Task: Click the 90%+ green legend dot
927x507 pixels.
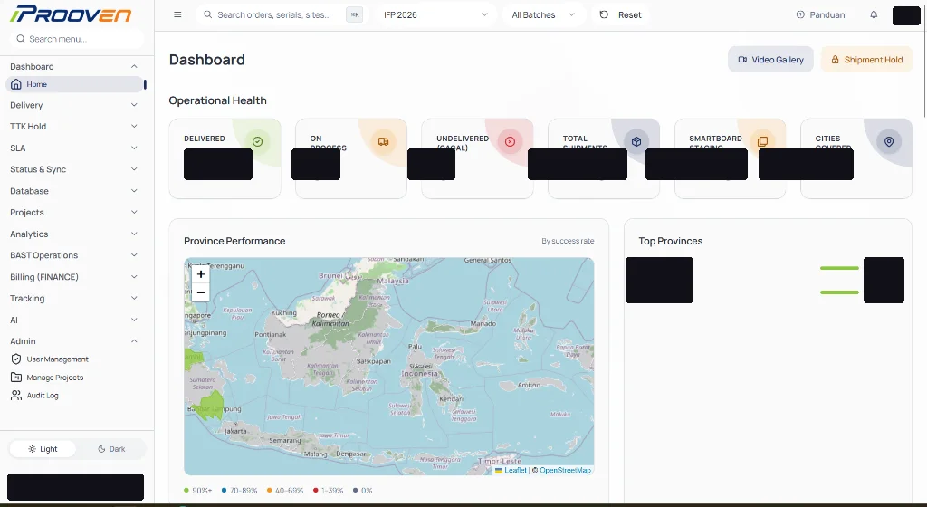Action: click(186, 491)
